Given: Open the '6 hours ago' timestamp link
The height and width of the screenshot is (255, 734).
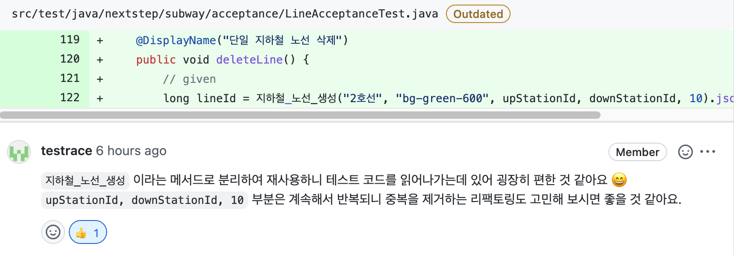Looking at the screenshot, I should point(131,151).
